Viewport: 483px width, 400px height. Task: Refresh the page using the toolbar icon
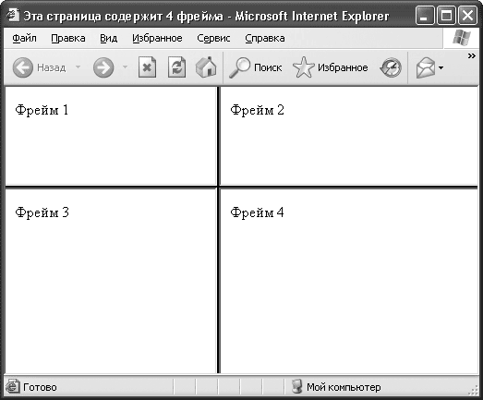coord(176,67)
